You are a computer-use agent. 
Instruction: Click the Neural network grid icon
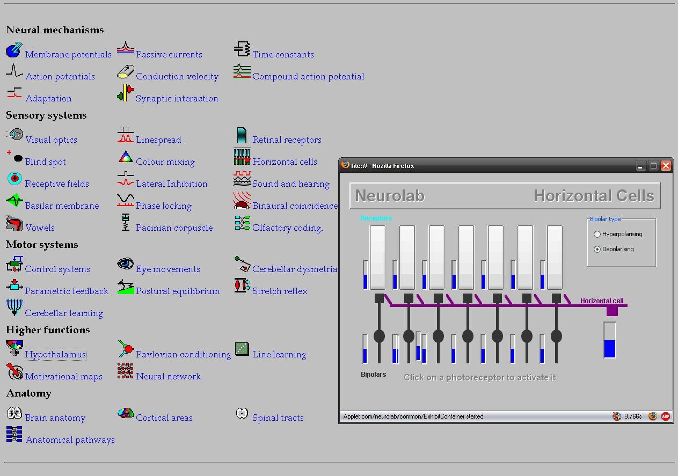(125, 371)
